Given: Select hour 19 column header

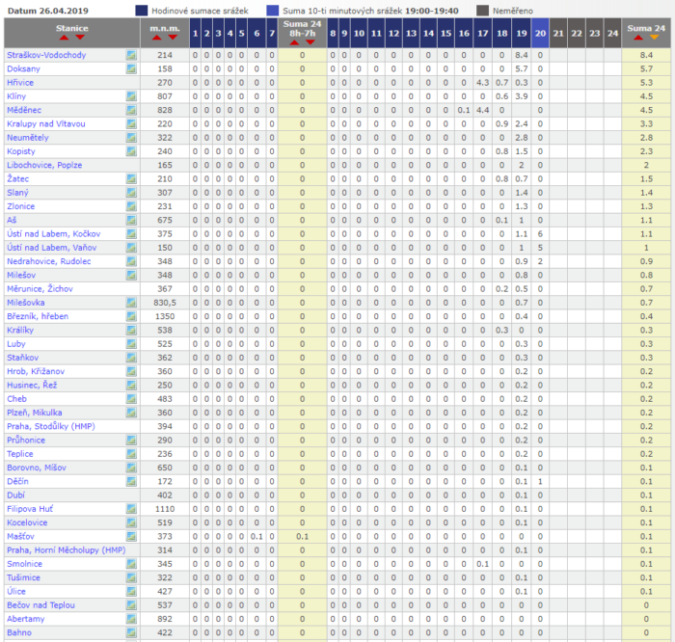Looking at the screenshot, I should pyautogui.click(x=522, y=33).
